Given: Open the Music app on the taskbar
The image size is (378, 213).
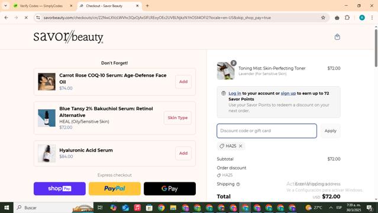Looking at the screenshot, I should (137, 208).
